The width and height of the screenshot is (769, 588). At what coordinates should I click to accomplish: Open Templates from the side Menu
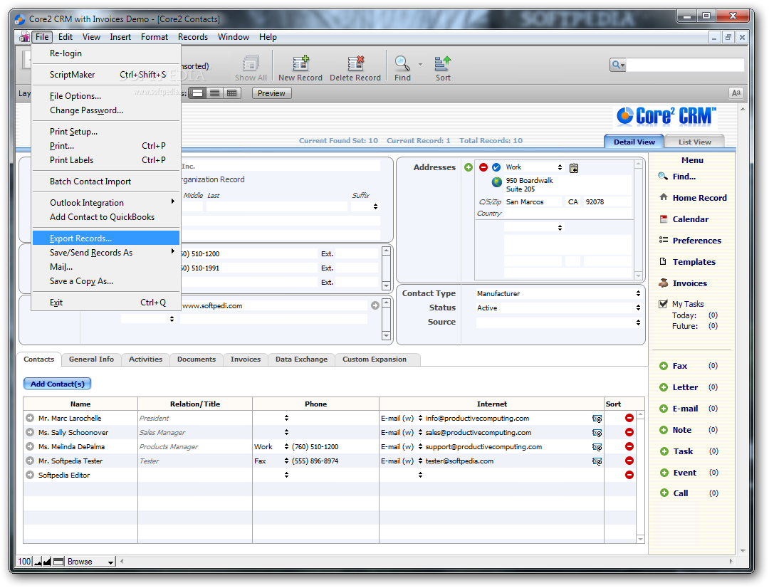(x=694, y=262)
